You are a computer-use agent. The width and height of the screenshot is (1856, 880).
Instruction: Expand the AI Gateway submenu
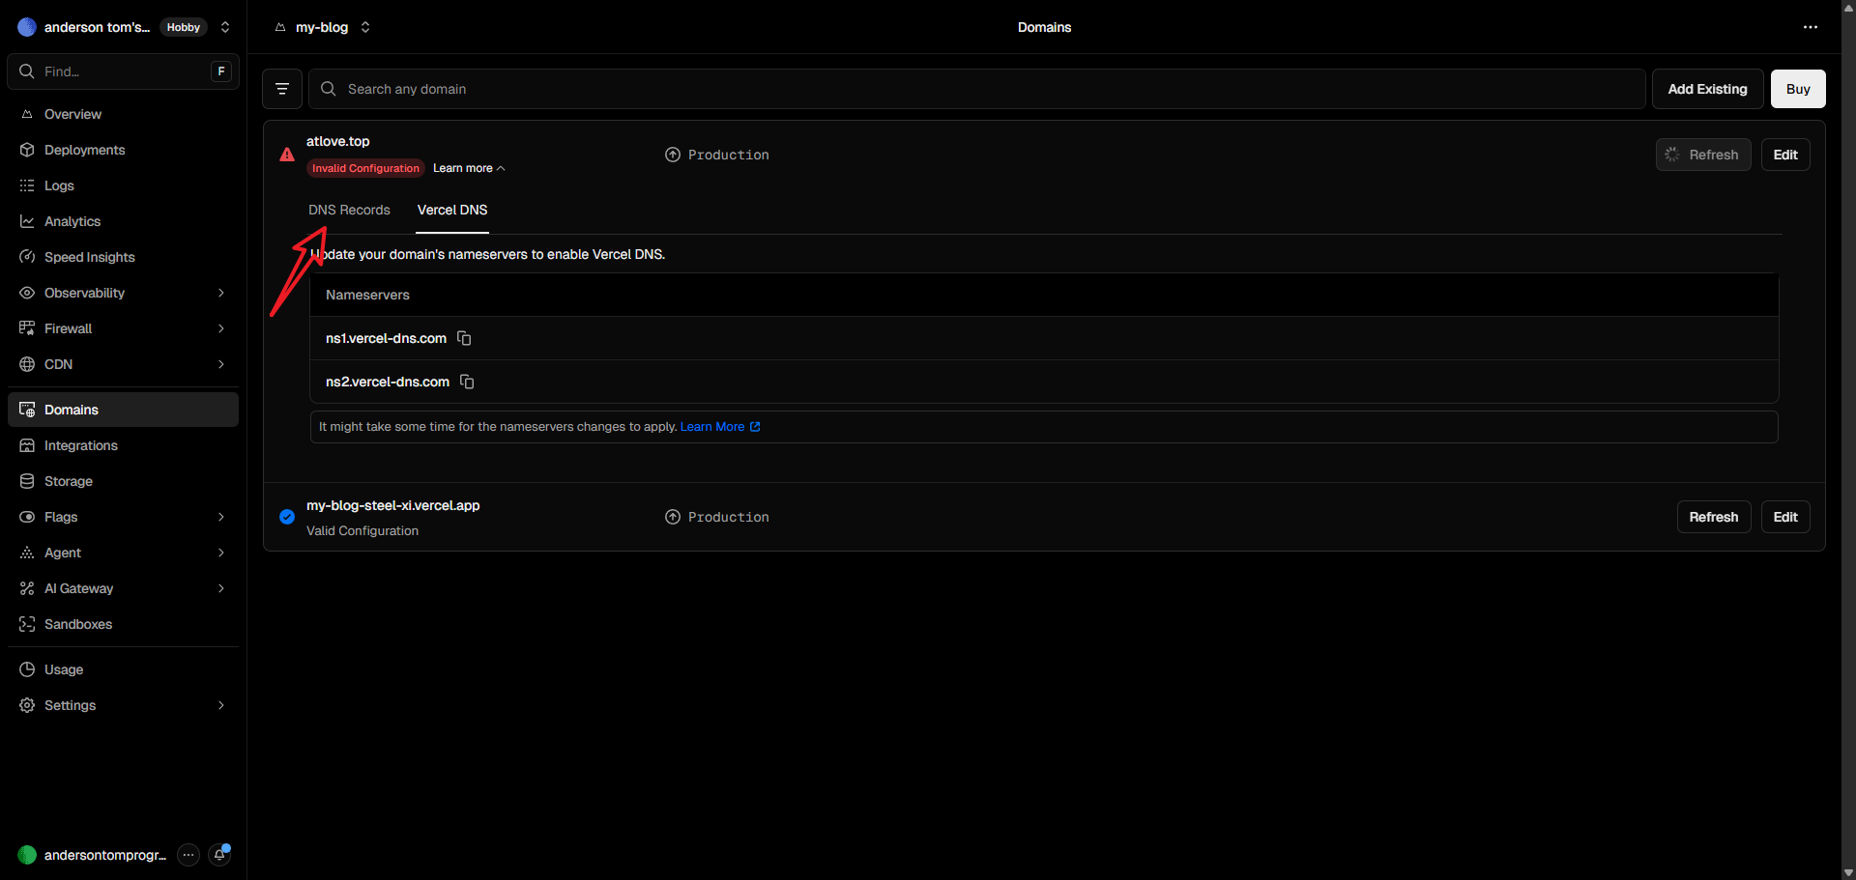(221, 588)
